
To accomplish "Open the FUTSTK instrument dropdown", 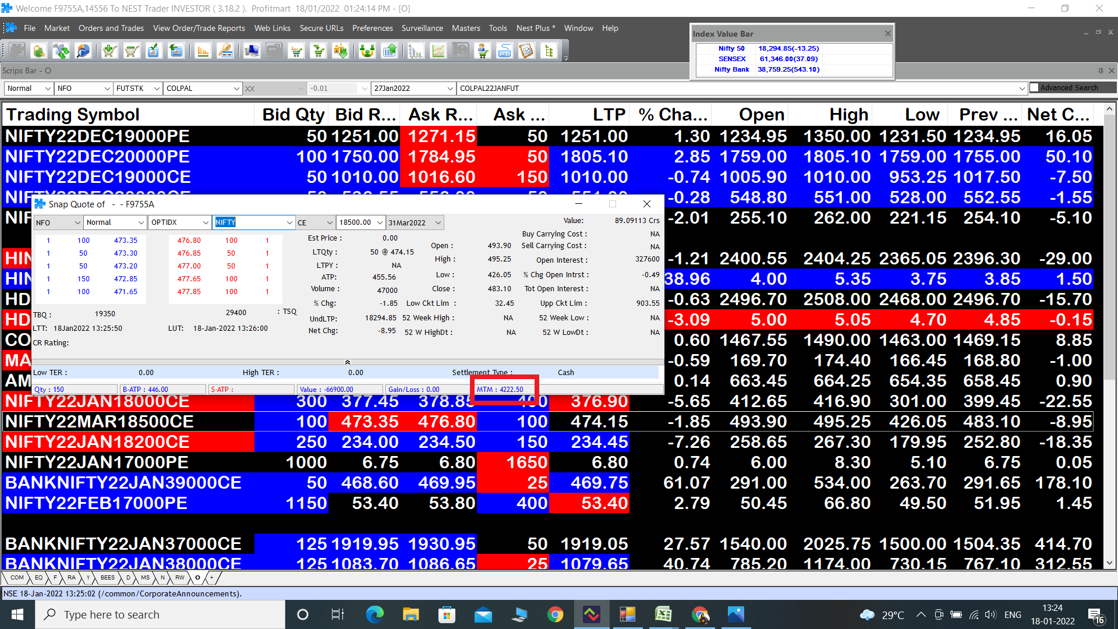I will 157,89.
